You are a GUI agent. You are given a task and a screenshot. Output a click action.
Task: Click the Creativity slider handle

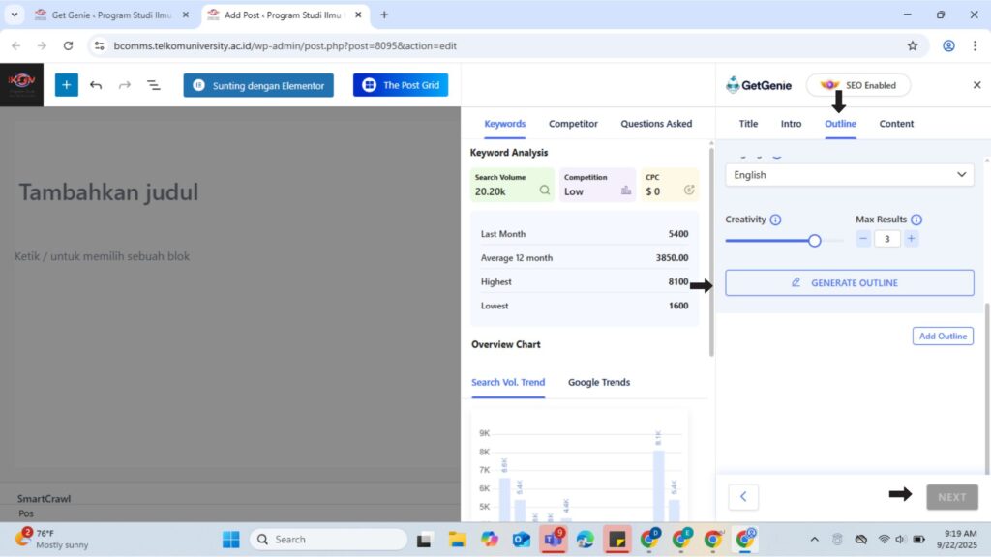click(x=814, y=241)
